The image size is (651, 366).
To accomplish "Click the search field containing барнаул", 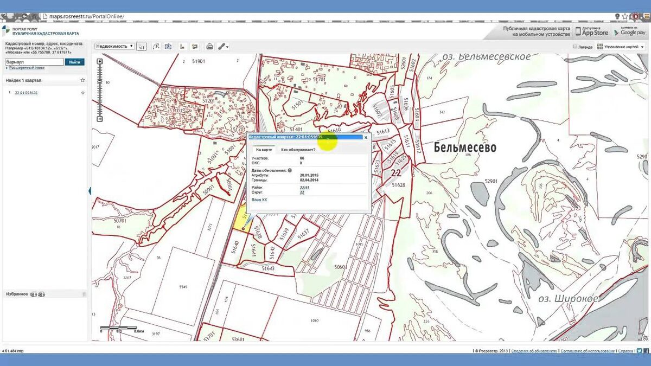I will 35,62.
